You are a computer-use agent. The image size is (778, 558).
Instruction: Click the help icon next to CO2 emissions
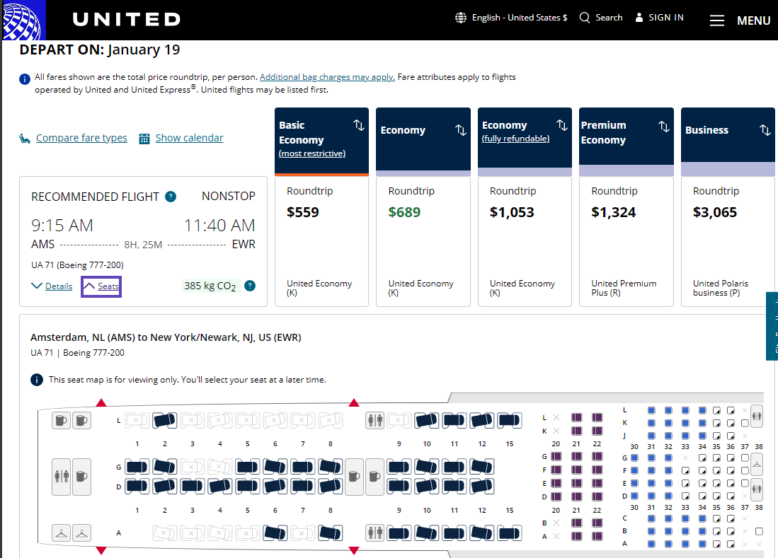[250, 286]
